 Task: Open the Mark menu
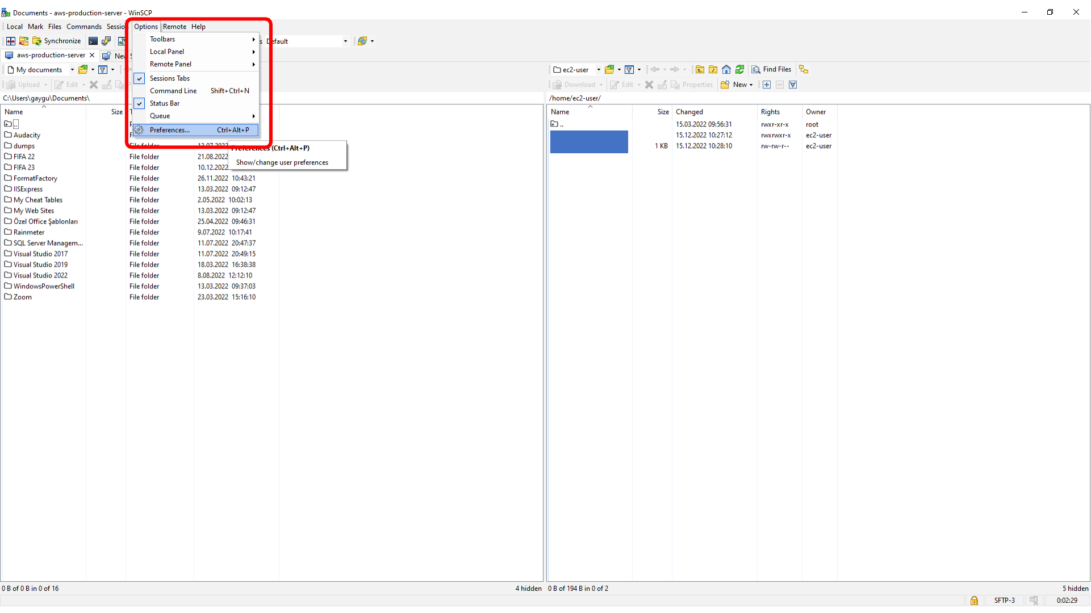click(35, 27)
